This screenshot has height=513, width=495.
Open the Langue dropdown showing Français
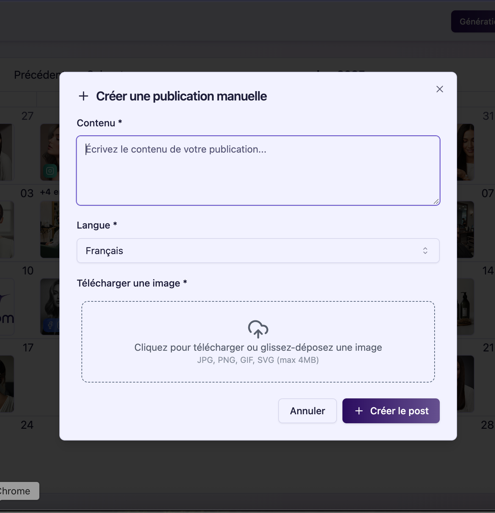click(258, 251)
